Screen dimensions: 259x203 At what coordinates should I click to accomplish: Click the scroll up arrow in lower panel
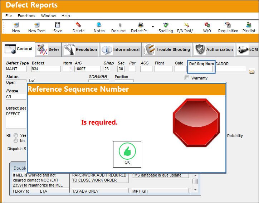(195, 175)
